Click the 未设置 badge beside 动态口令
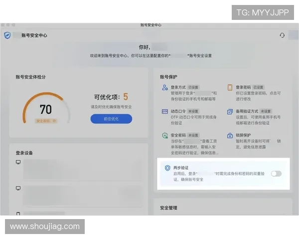Viewport: 299px width, 239px height. click(x=193, y=112)
